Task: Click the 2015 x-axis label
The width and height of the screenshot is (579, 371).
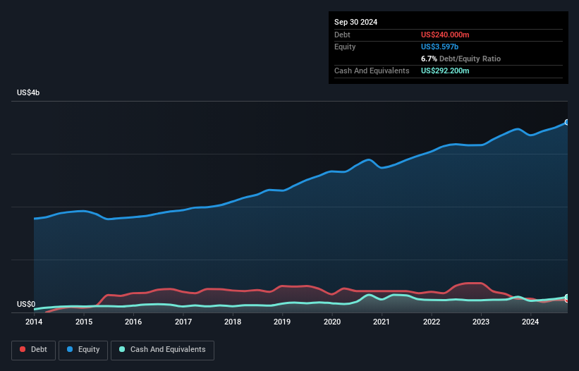Action: (x=84, y=322)
